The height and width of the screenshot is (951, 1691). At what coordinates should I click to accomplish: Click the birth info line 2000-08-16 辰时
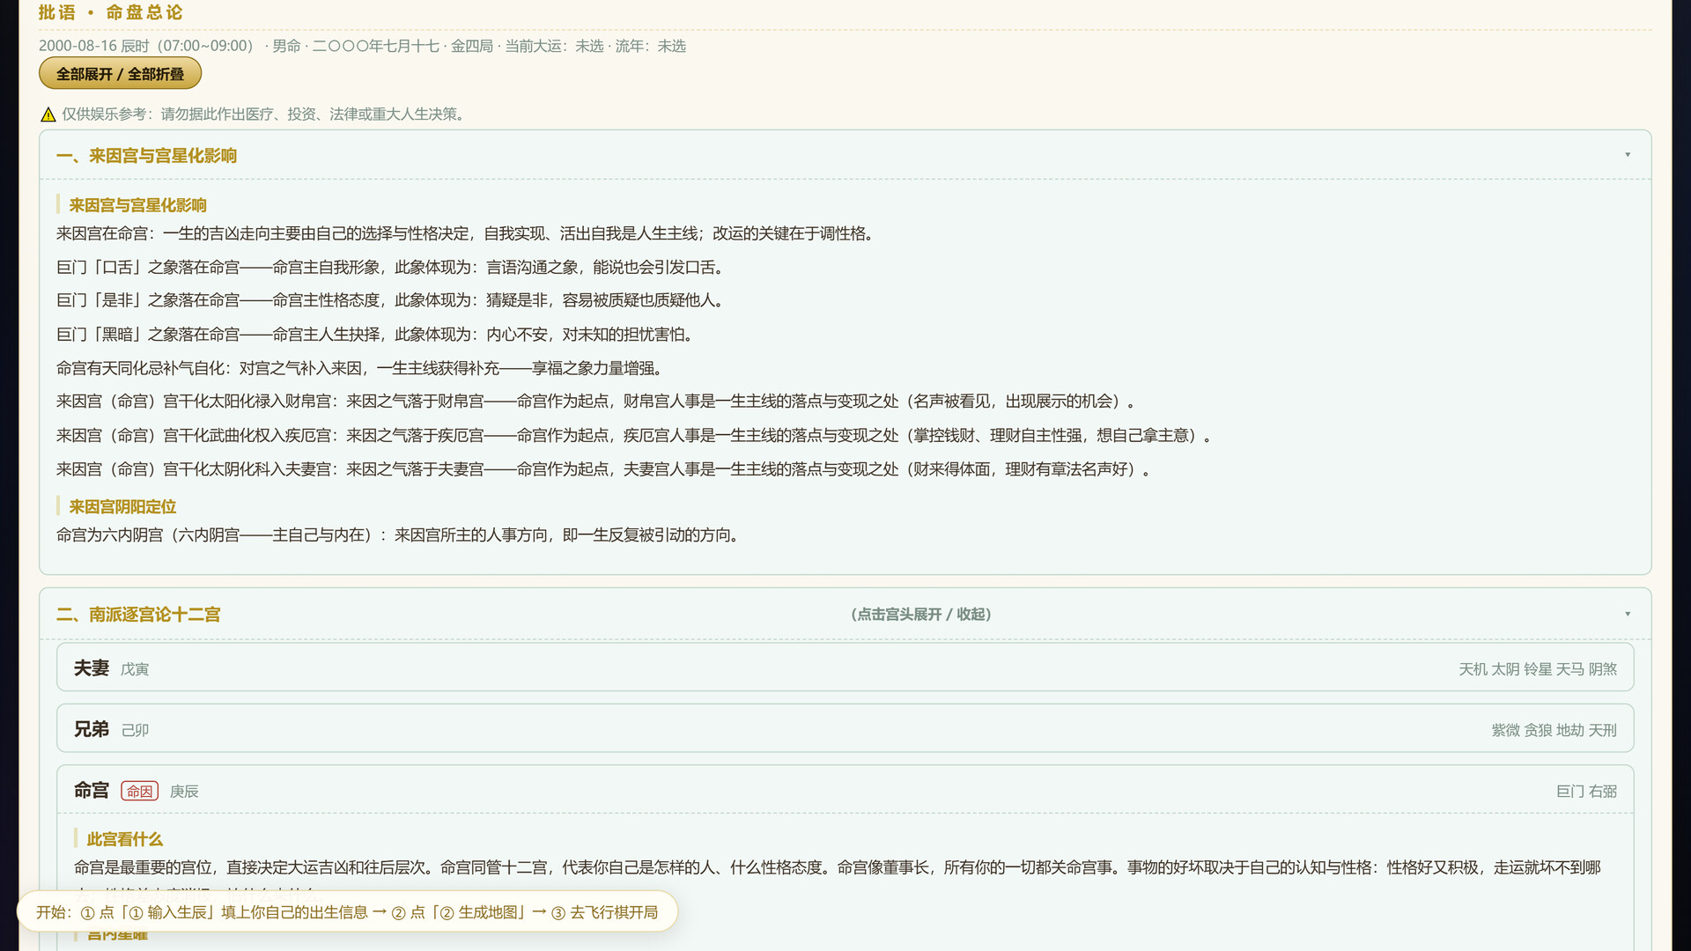coord(362,46)
